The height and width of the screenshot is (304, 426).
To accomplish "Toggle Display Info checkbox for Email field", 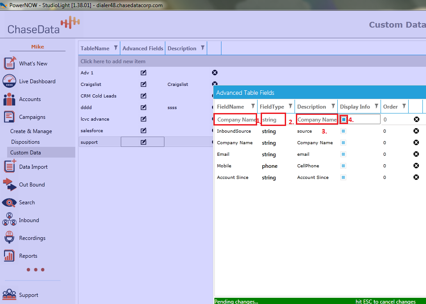I will pyautogui.click(x=343, y=154).
